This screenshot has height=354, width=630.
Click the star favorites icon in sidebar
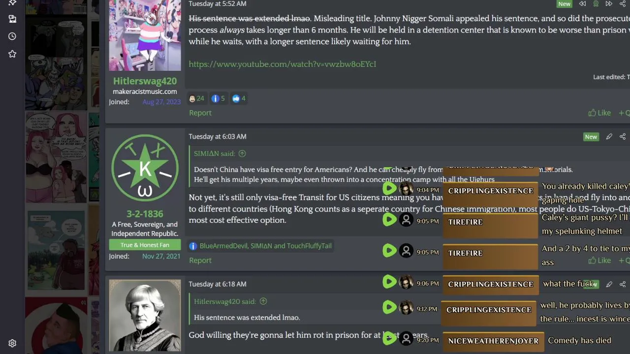12,54
